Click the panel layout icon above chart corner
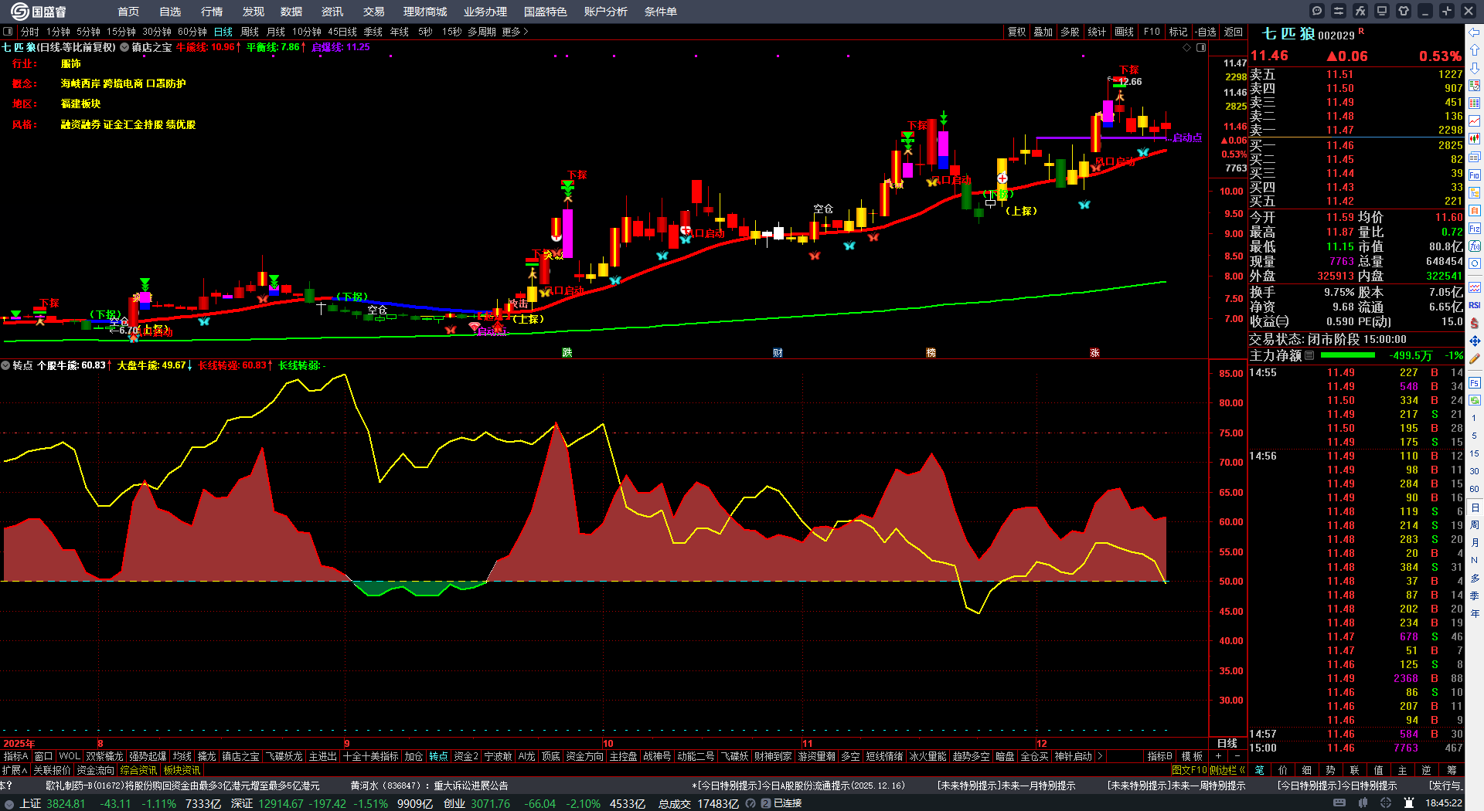 coord(1201,48)
